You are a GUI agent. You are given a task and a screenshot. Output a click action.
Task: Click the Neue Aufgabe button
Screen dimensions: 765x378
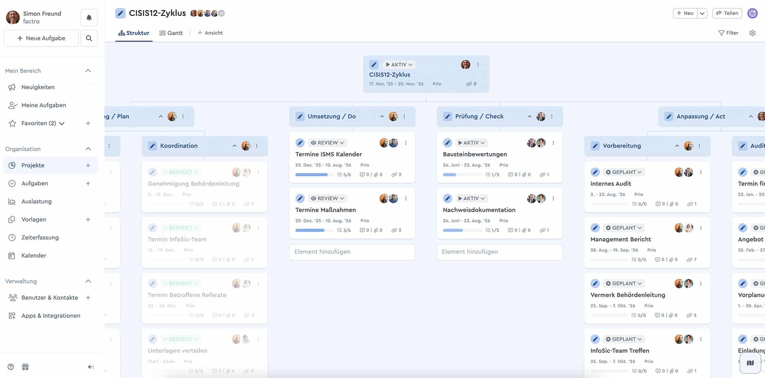click(x=41, y=38)
